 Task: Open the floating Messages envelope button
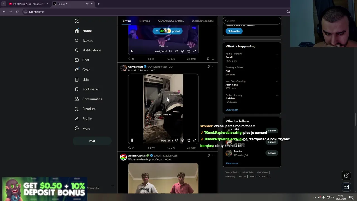click(x=346, y=187)
